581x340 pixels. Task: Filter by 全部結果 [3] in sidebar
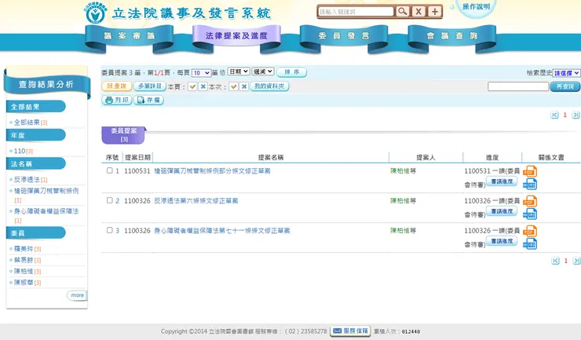(31, 122)
